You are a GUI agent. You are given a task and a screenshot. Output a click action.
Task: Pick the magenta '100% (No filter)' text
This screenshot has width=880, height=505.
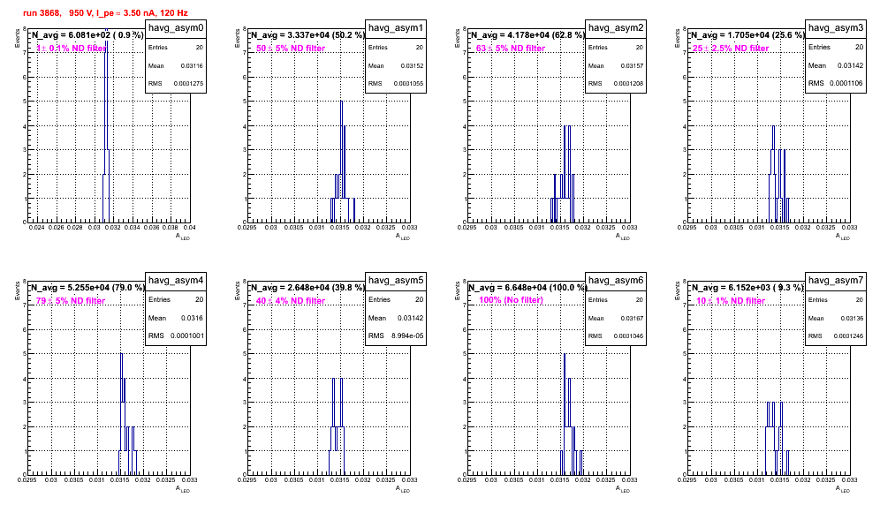coord(512,300)
